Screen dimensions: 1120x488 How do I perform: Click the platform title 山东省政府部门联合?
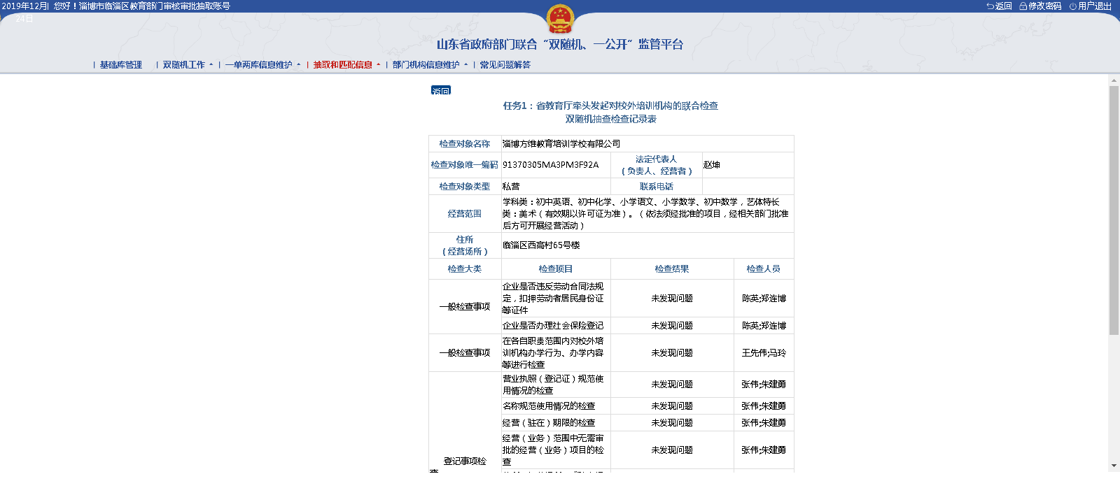[559, 45]
